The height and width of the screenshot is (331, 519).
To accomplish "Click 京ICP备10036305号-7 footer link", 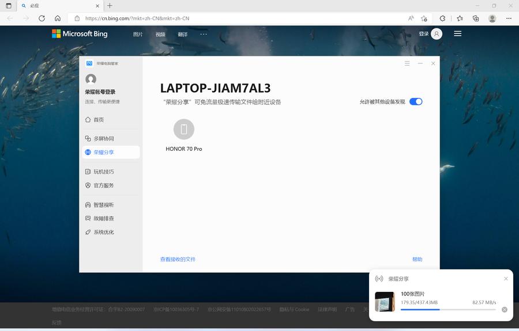I will [176, 310].
